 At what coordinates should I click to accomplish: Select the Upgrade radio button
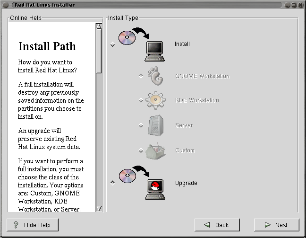pos(112,183)
